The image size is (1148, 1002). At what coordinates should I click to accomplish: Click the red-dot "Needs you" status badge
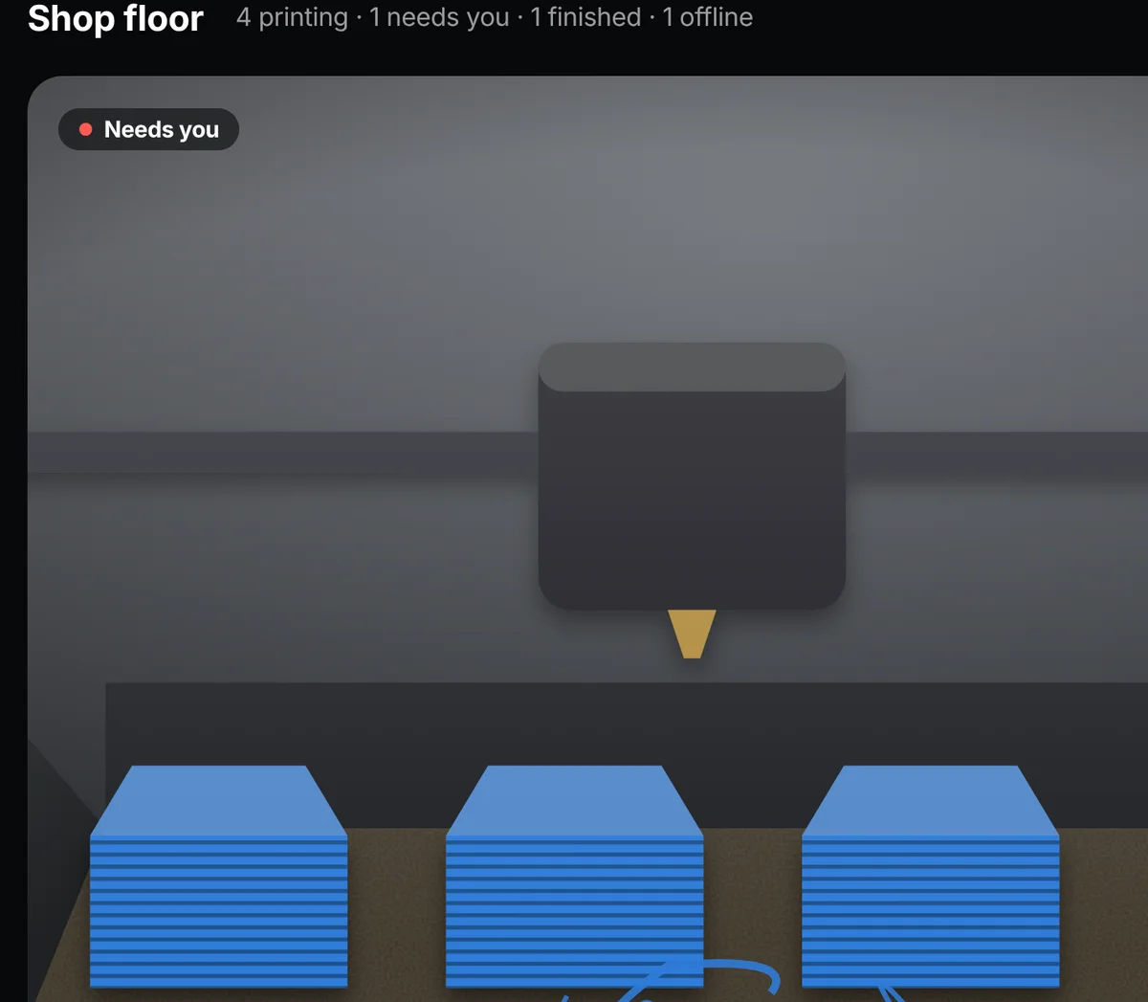point(148,129)
